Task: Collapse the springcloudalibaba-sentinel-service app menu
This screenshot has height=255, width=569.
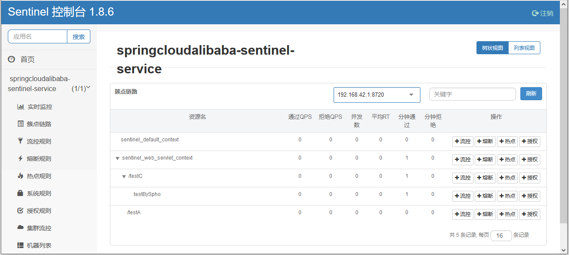Action: 88,88
